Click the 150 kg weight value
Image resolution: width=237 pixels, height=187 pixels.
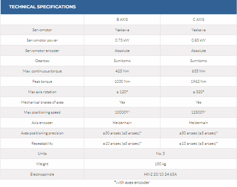click(160, 164)
